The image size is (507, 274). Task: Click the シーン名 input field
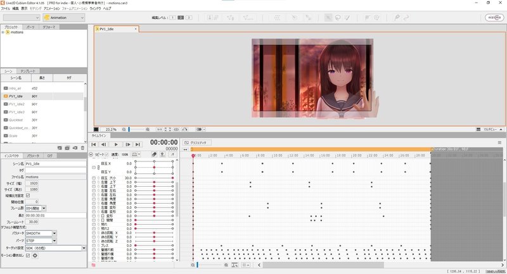coord(56,164)
